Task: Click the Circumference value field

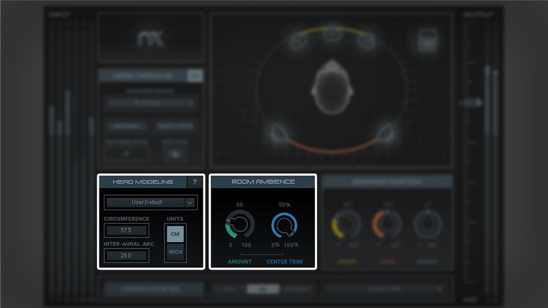Action: (x=126, y=230)
